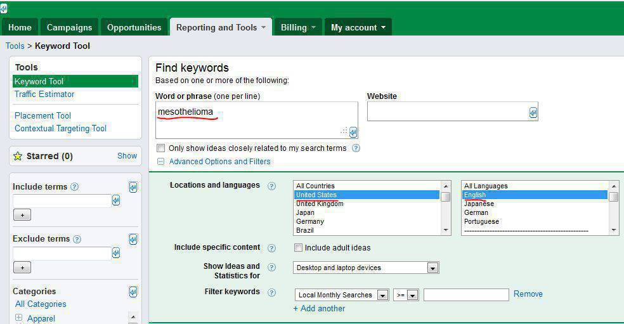Screen dimensions: 624x324
Task: Open the Traffic Estimator tool
Action: (x=44, y=94)
